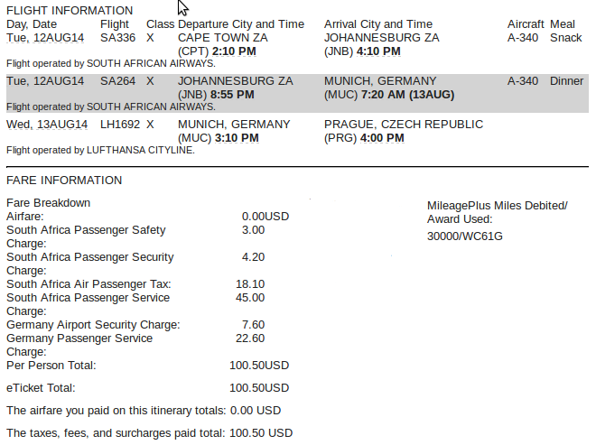The image size is (596, 445).
Task: Click the Airfare 0.00USD amount
Action: [265, 217]
